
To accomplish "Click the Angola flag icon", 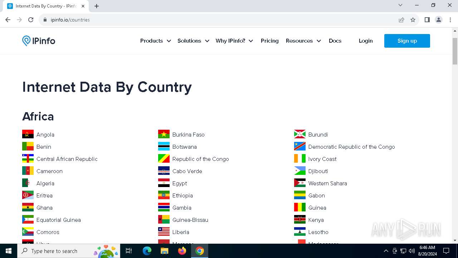I will (x=28, y=134).
